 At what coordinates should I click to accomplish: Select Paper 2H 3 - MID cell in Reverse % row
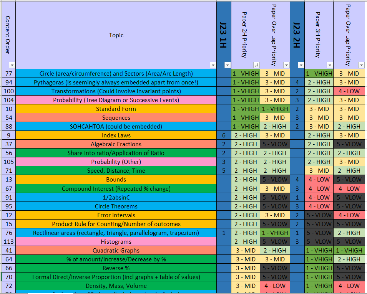(246, 268)
